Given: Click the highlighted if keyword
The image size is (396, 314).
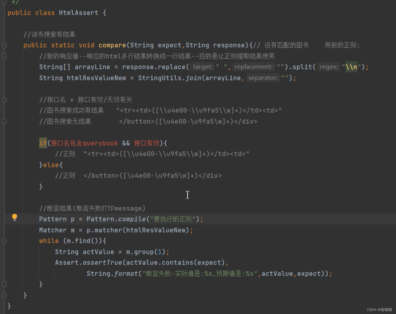Looking at the screenshot, I should [x=43, y=143].
